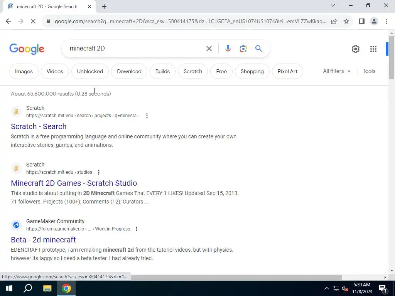Show hidden system tray icons
The image size is (395, 296).
[326, 288]
